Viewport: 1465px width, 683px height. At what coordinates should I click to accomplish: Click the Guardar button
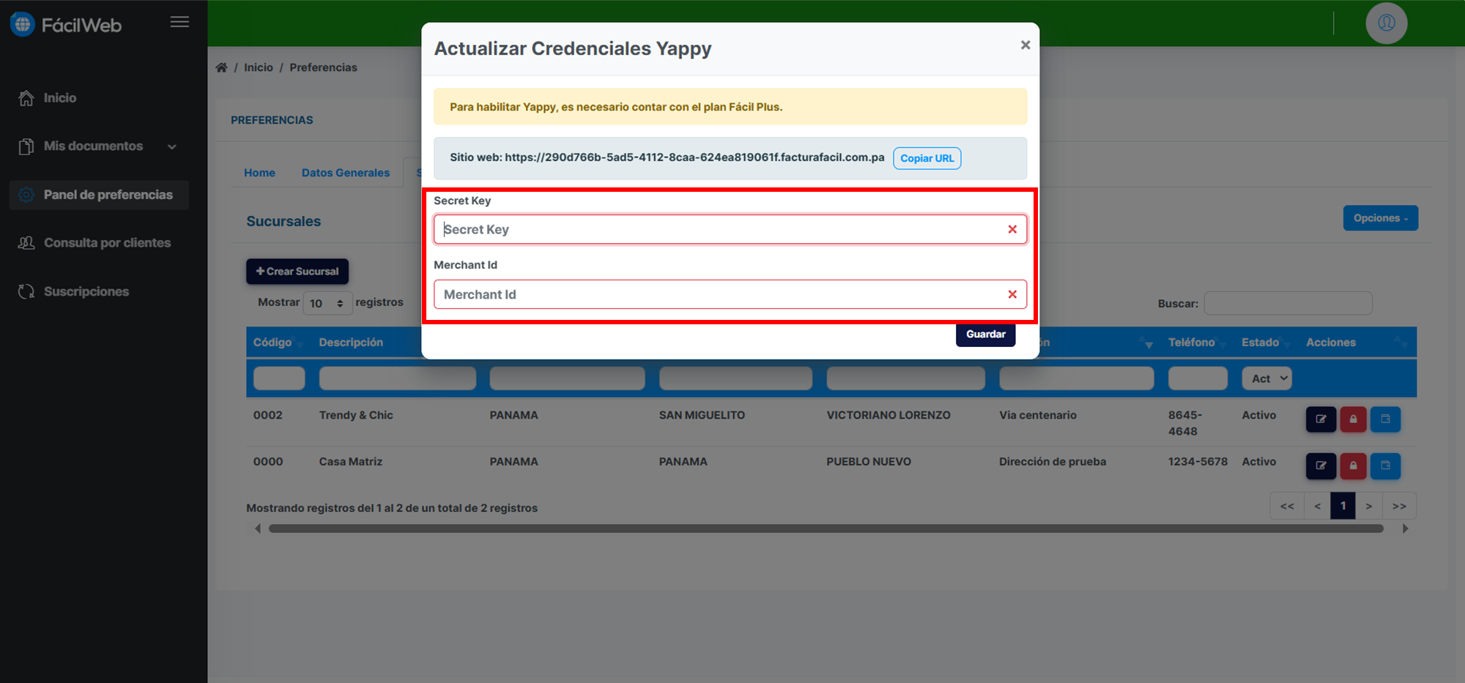(x=985, y=334)
